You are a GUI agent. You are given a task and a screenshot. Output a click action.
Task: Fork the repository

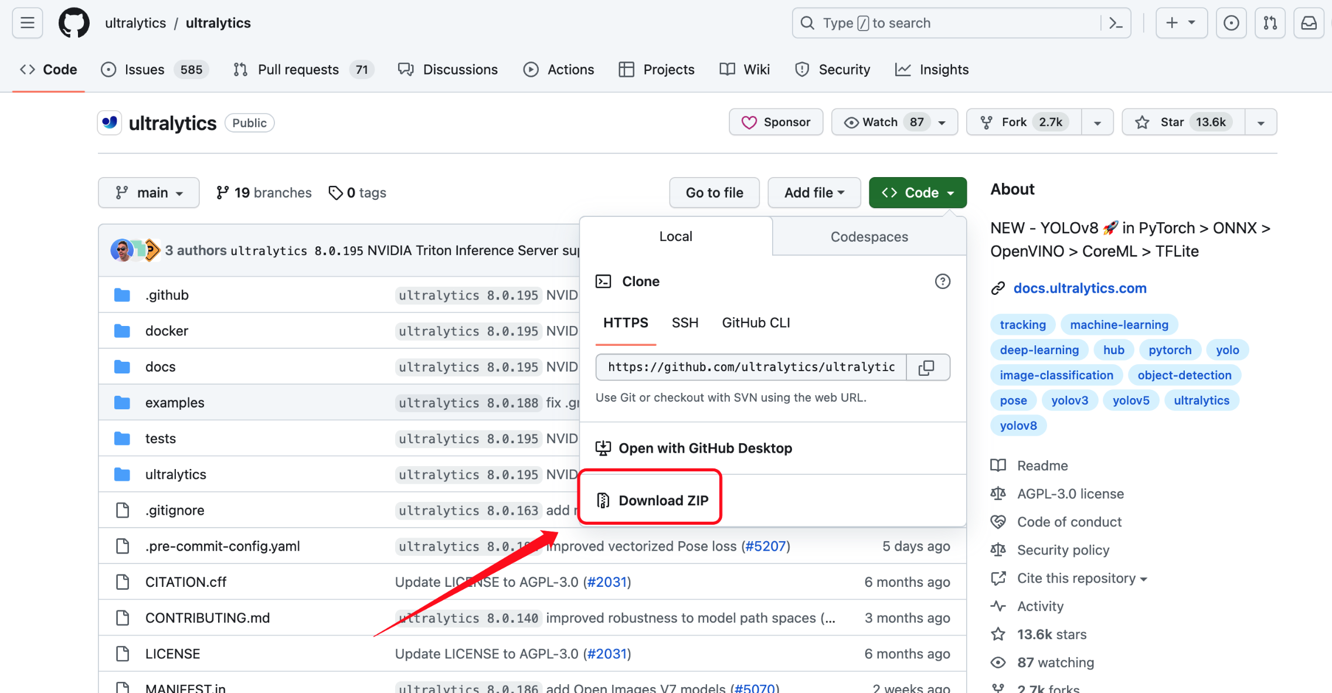(x=1024, y=122)
